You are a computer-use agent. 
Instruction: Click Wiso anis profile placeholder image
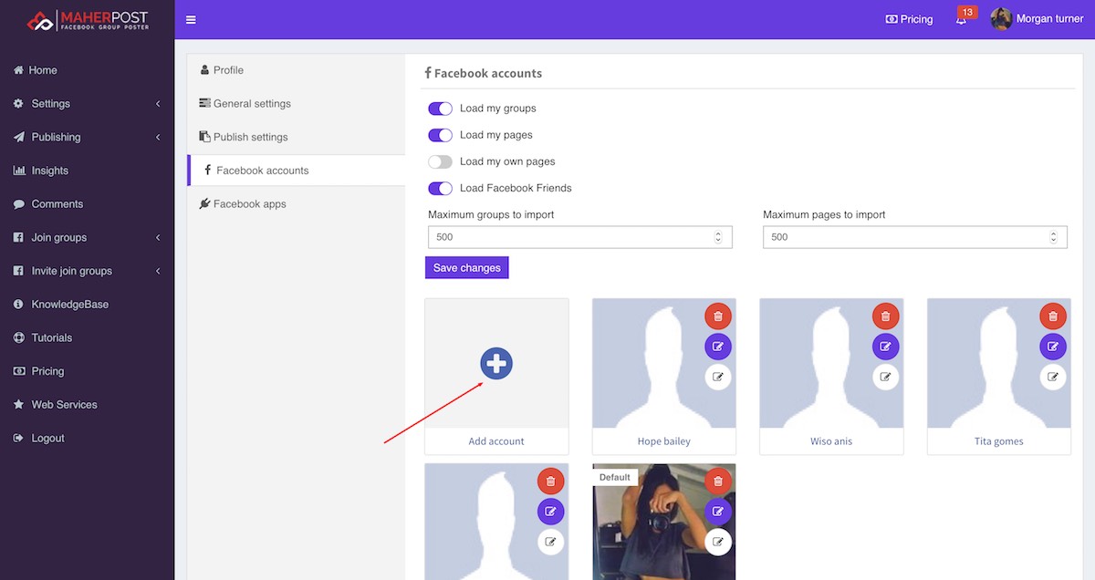[831, 364]
